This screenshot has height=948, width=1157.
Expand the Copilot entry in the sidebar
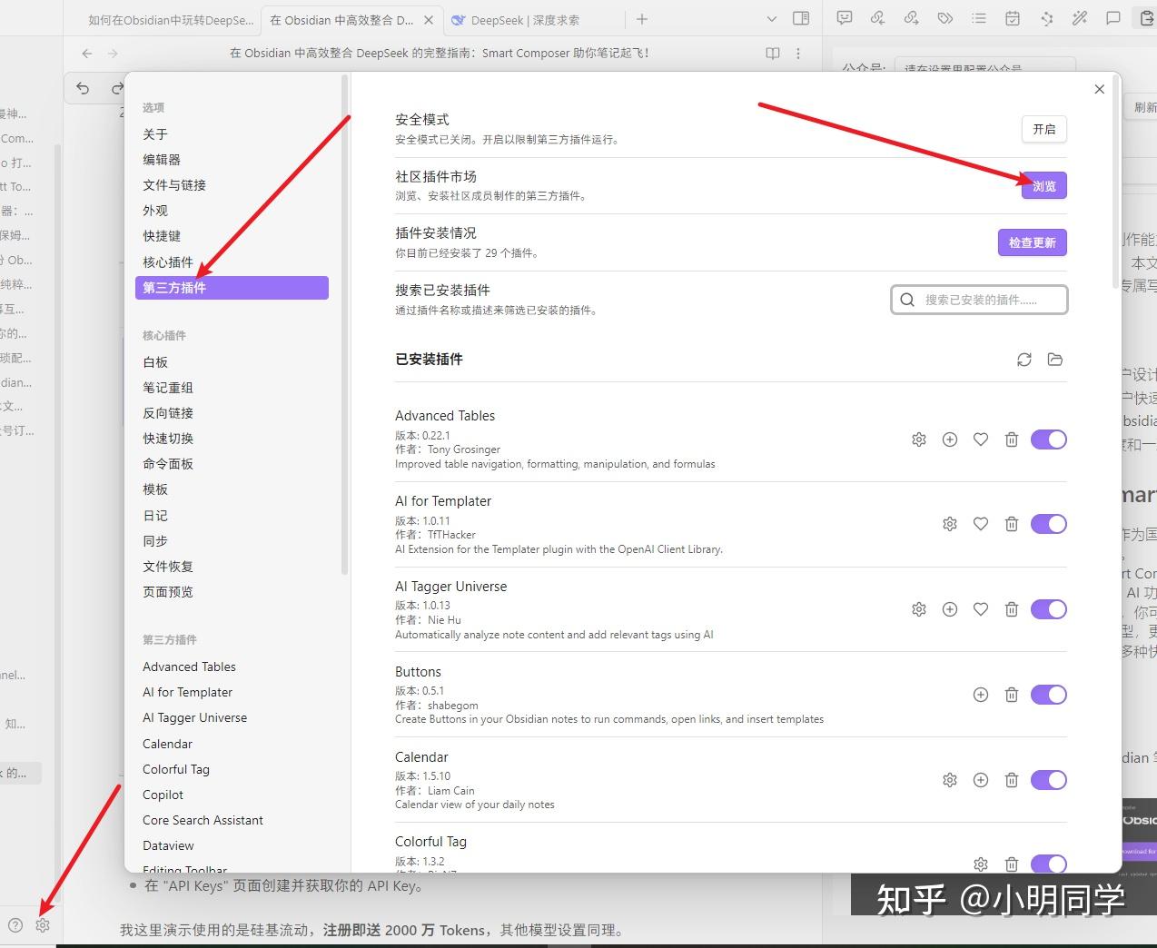[163, 795]
